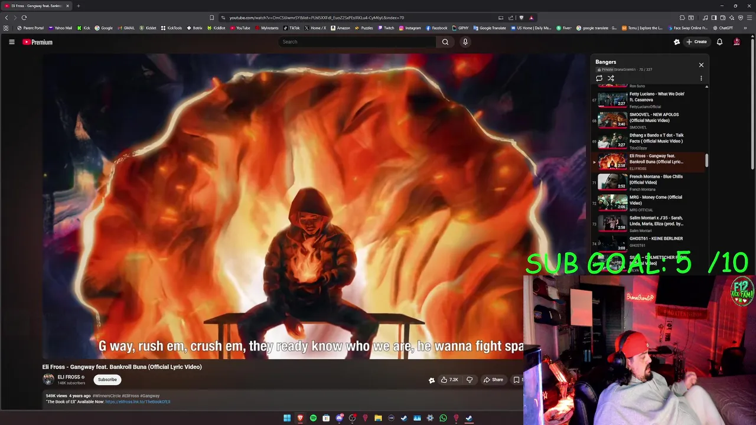Open WhatsApp from the taskbar
756x425 pixels.
(x=443, y=418)
